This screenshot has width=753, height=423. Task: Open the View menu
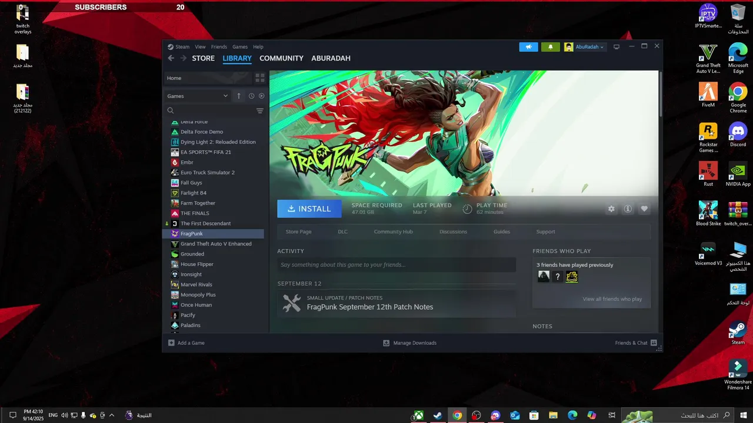pyautogui.click(x=200, y=47)
